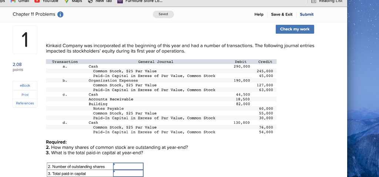379x177 pixels.
Task: Click the 127,000 credit value
Action: [265, 85]
